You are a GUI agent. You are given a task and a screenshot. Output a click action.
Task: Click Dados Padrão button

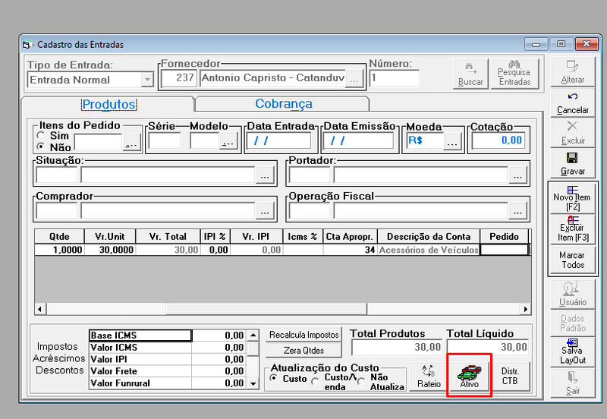[573, 323]
